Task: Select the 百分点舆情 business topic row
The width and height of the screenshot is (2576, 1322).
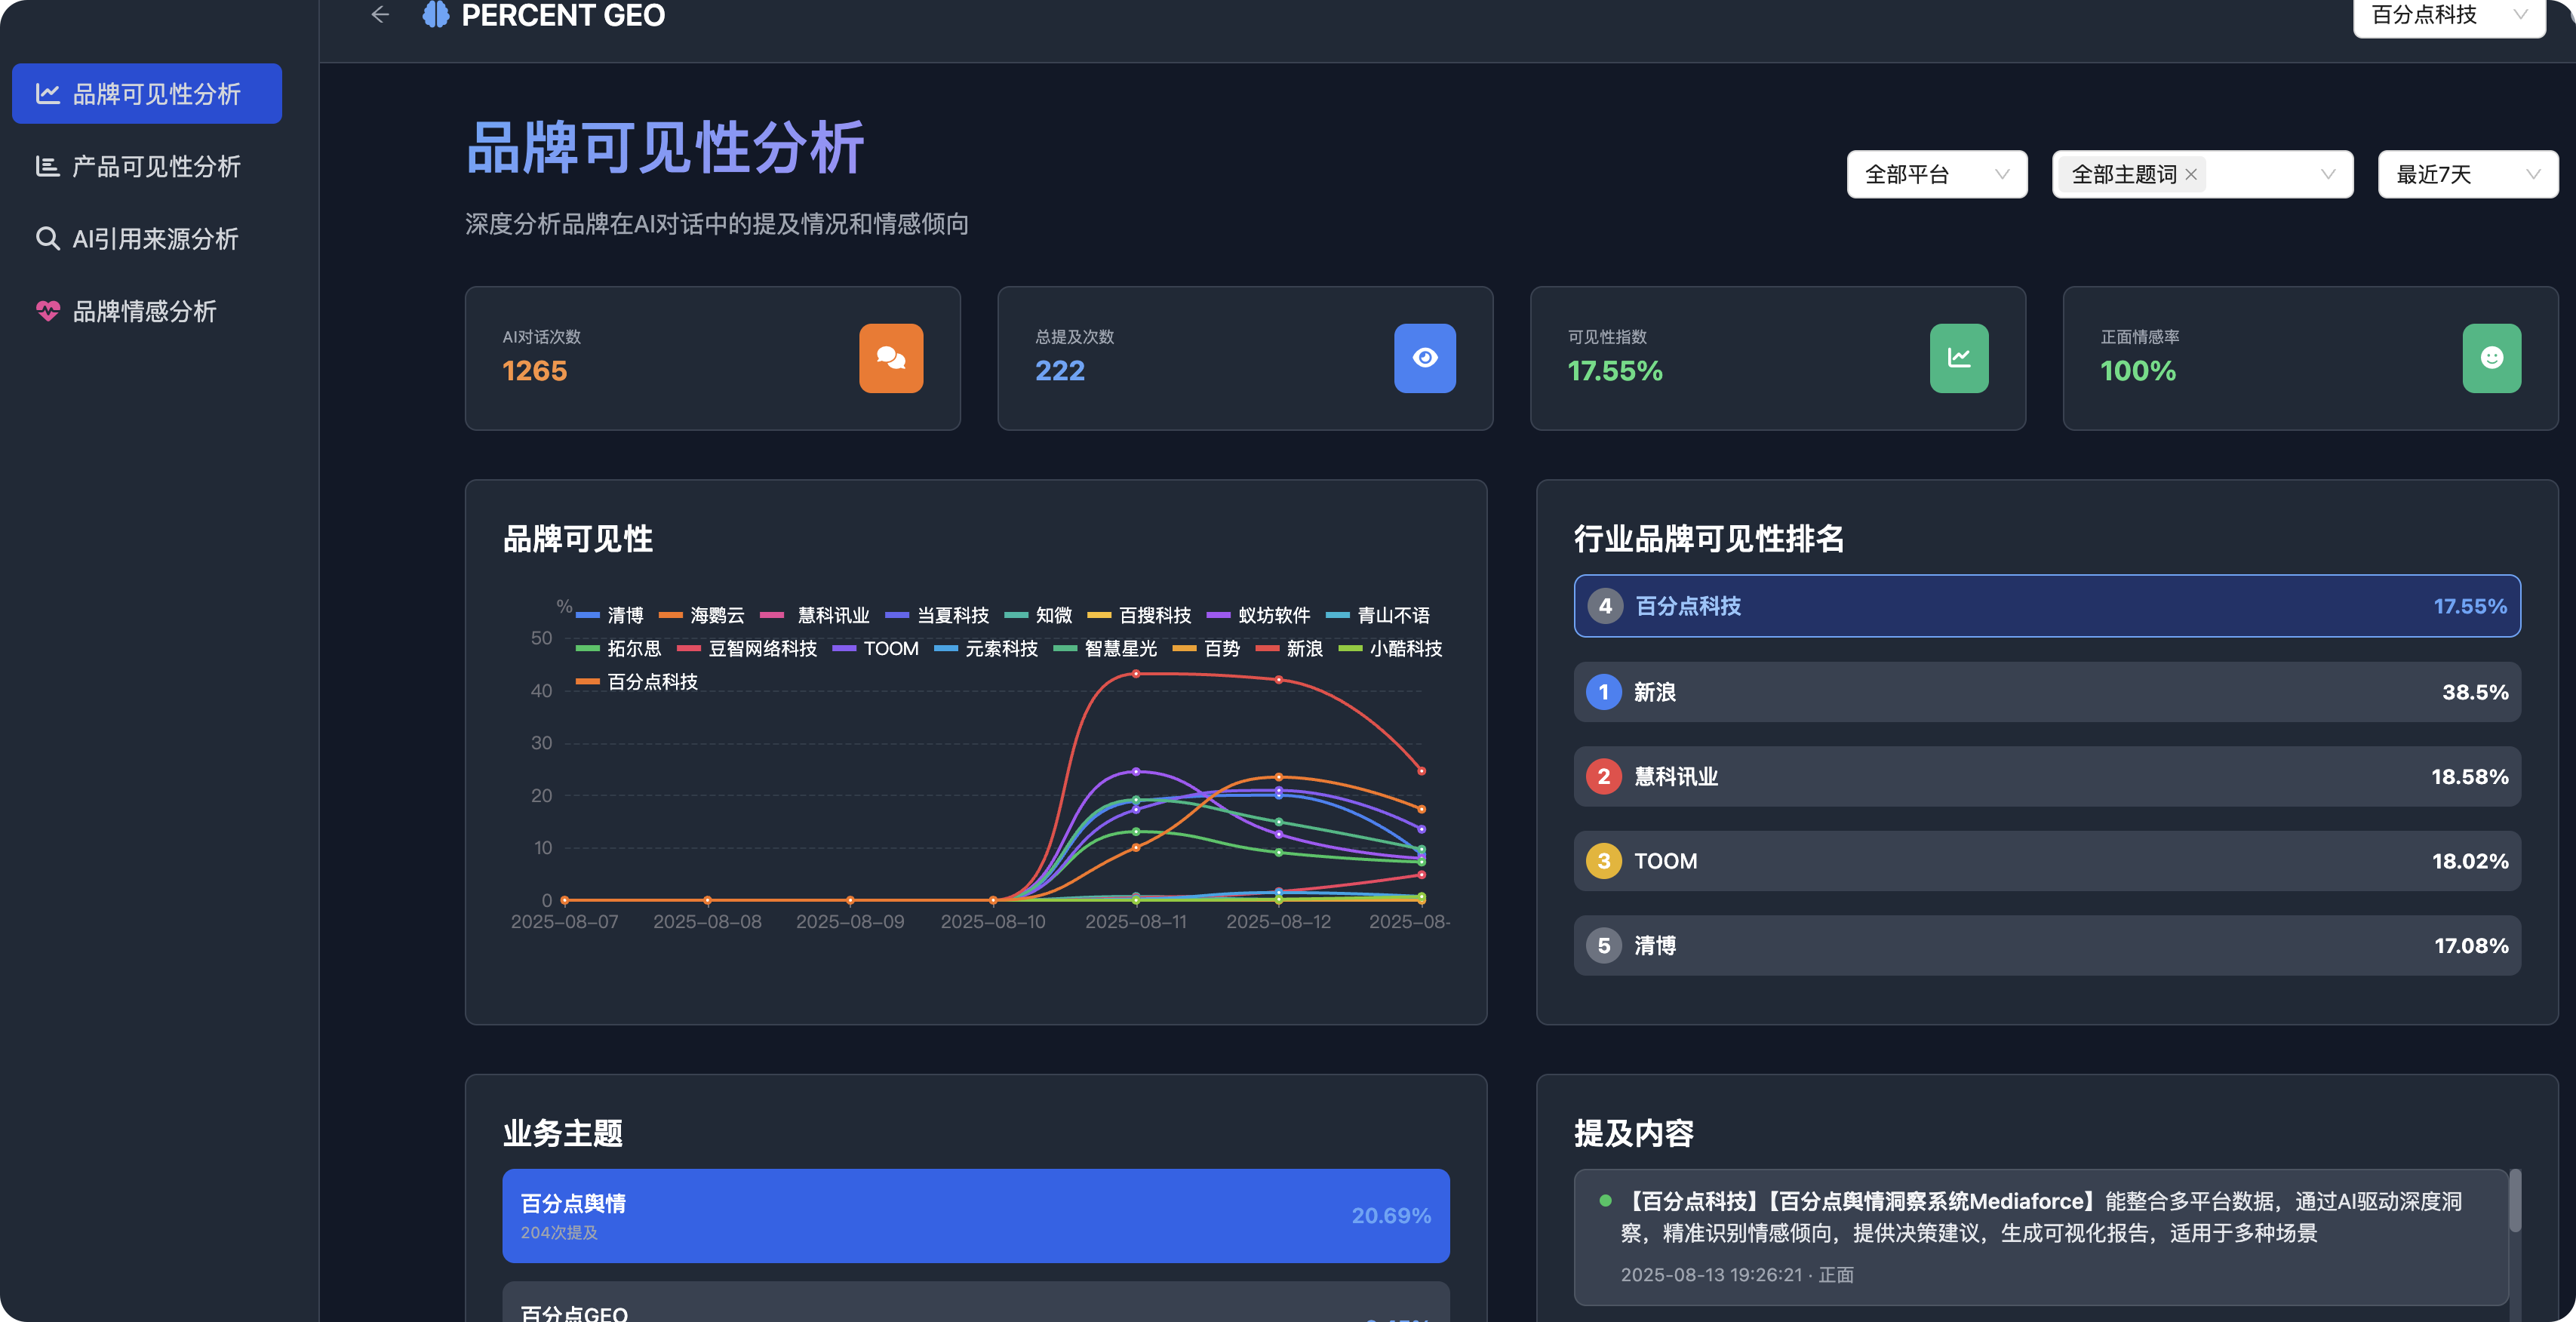Action: [x=975, y=1215]
